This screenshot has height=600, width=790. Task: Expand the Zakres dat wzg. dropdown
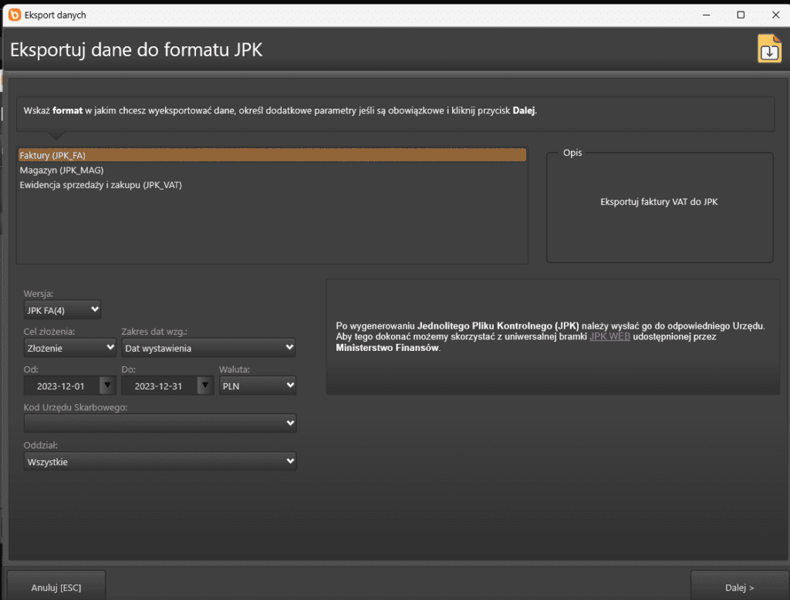tap(208, 348)
